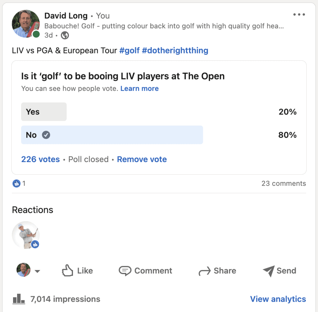Expand the react-as profile dropdown arrow
Viewport: 318px width, 312px height.
click(37, 271)
